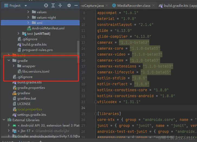Click the settings.gradle.kts gradle icon
Viewport: 197px width, 142px height.
pyautogui.click(x=14, y=114)
